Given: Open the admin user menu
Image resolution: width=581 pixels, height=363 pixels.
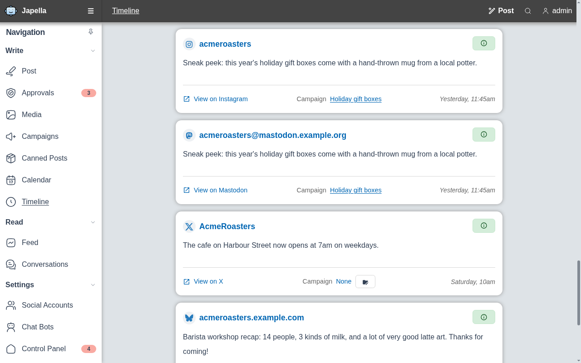Looking at the screenshot, I should pos(557,11).
